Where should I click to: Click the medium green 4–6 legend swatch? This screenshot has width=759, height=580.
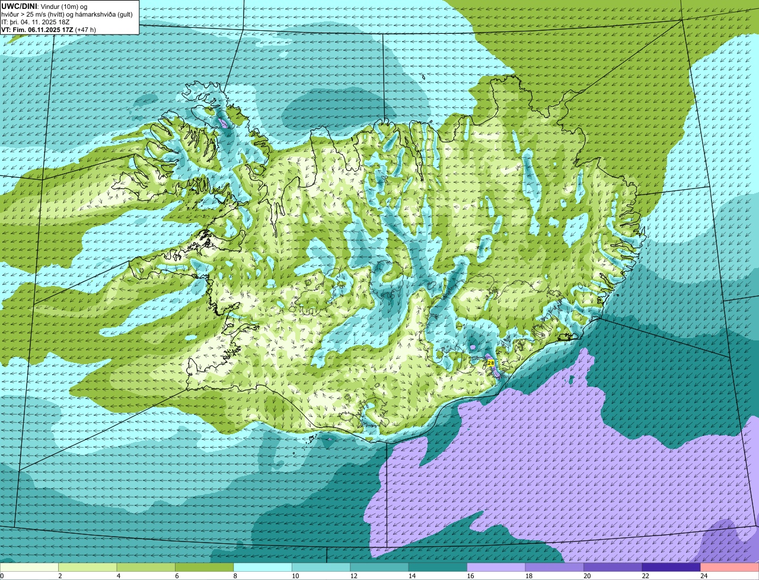[x=146, y=567]
